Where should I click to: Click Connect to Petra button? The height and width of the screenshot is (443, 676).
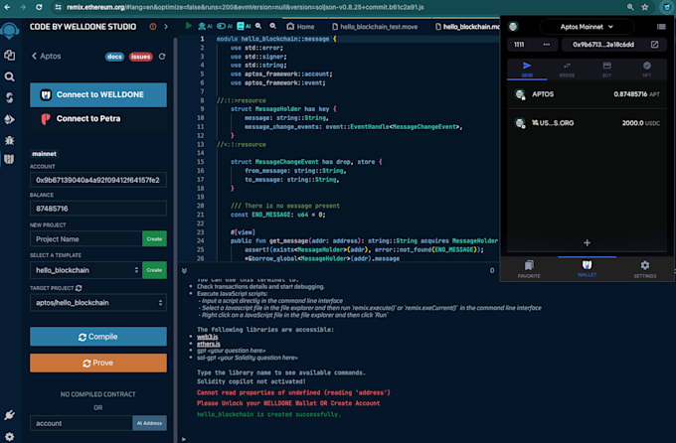tap(98, 118)
